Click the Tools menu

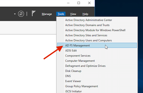click(61, 14)
